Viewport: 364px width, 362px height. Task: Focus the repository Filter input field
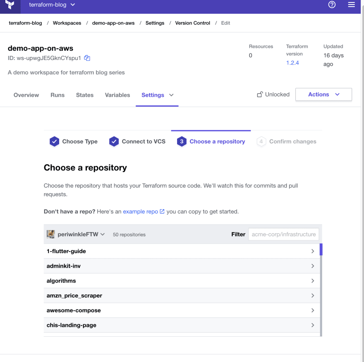[x=283, y=234]
